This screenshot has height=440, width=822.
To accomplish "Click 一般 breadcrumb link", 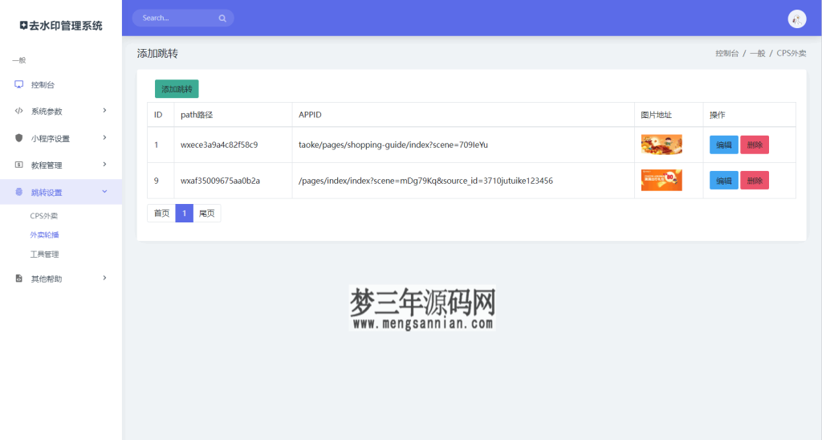I will [x=758, y=53].
